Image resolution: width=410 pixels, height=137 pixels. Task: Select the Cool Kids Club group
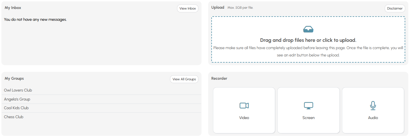[x=16, y=108]
